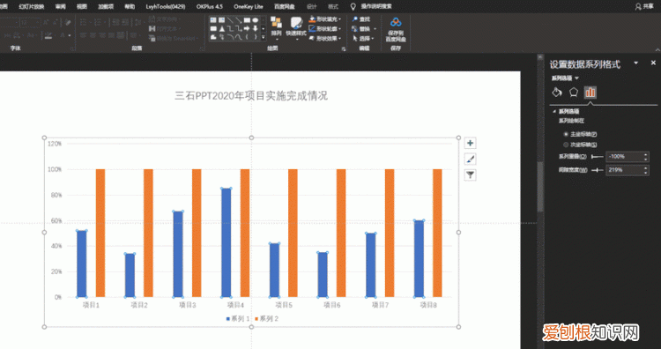This screenshot has height=349, width=661.
Task: Open the OneKey Lite ribbon tab
Action: [249, 6]
